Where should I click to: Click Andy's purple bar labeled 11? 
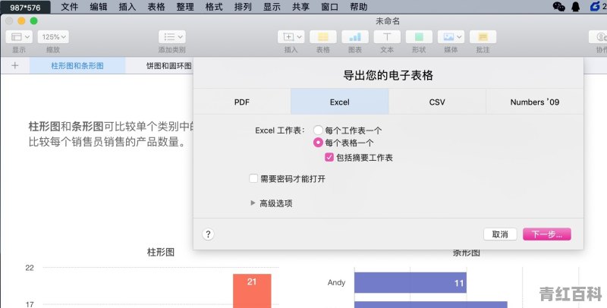410,282
